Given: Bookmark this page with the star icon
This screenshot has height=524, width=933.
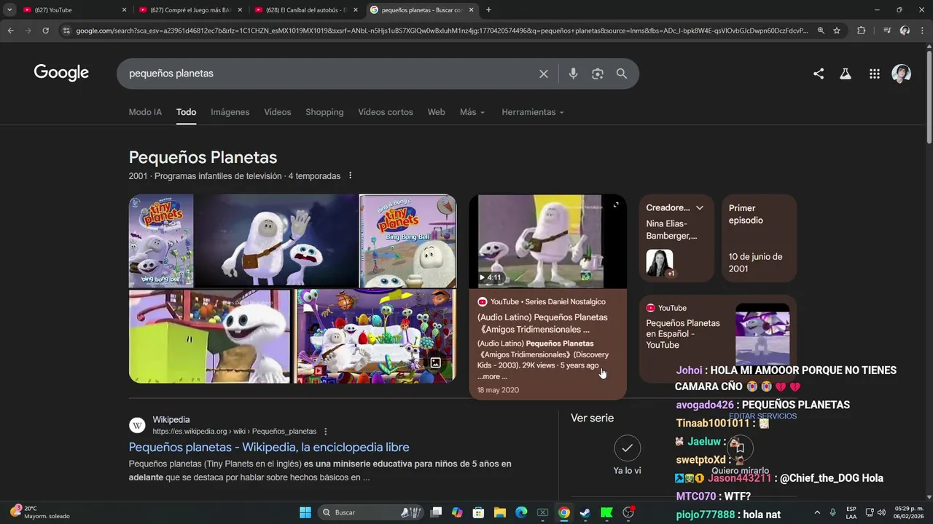Looking at the screenshot, I should [x=837, y=31].
